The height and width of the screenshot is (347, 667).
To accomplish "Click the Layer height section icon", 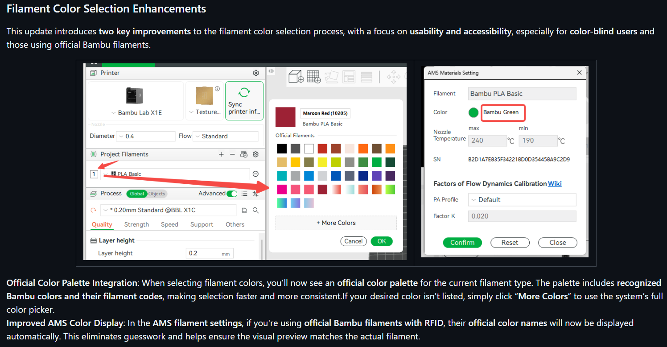I will click(x=93, y=240).
